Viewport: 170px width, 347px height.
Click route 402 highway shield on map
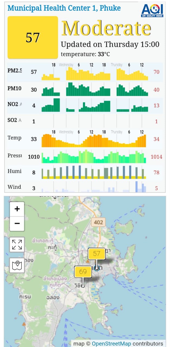tap(99, 222)
